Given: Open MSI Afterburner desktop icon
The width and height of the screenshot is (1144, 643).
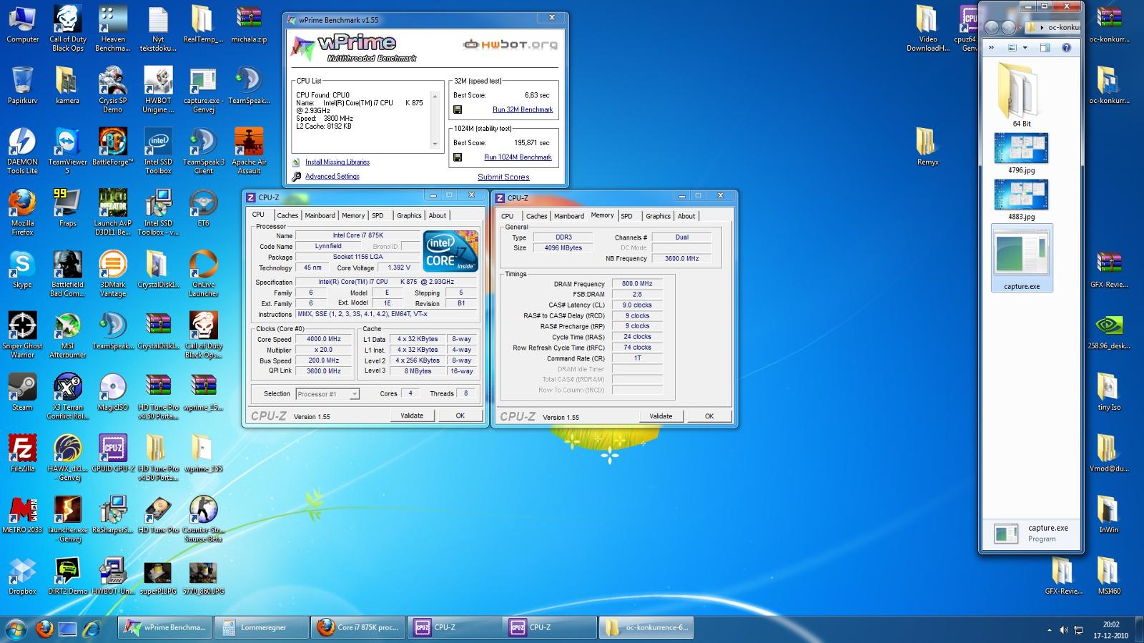Looking at the screenshot, I should [x=68, y=335].
